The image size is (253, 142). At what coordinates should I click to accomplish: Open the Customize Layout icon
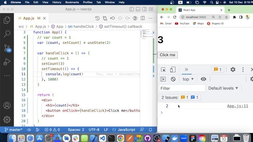point(151,9)
